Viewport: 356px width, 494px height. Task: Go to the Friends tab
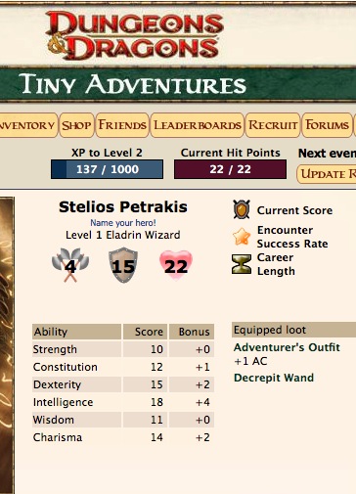pos(122,125)
